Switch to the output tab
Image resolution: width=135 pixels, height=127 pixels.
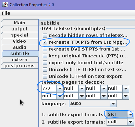point(20,29)
